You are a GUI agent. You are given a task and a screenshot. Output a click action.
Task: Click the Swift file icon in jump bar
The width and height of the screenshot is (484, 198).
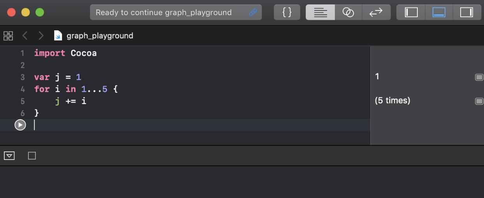[58, 36]
